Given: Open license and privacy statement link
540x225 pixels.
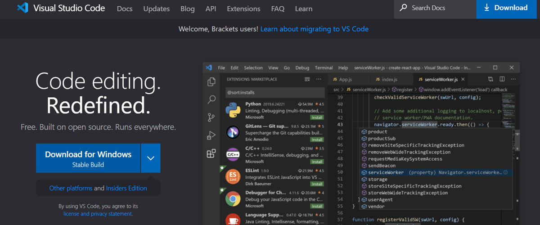Looking at the screenshot, I should coord(98,214).
